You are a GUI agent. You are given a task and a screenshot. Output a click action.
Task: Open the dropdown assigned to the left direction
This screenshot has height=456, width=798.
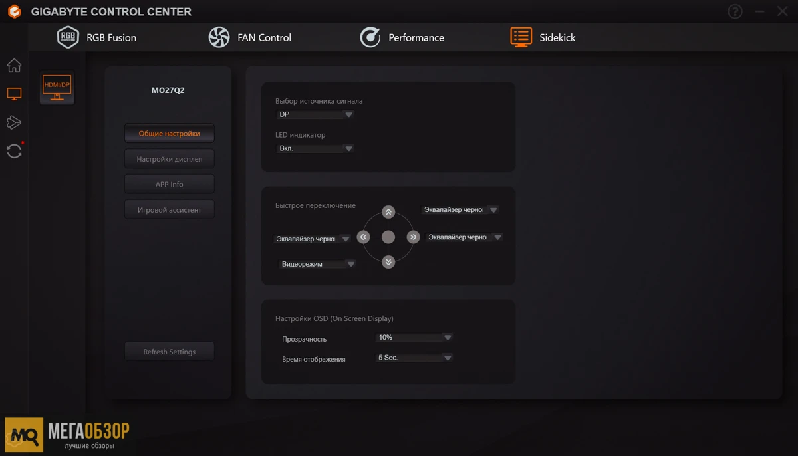pyautogui.click(x=313, y=239)
